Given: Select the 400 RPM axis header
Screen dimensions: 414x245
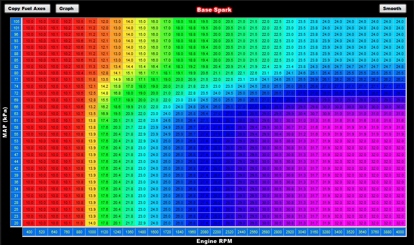Looking at the screenshot, I should [x=29, y=232].
